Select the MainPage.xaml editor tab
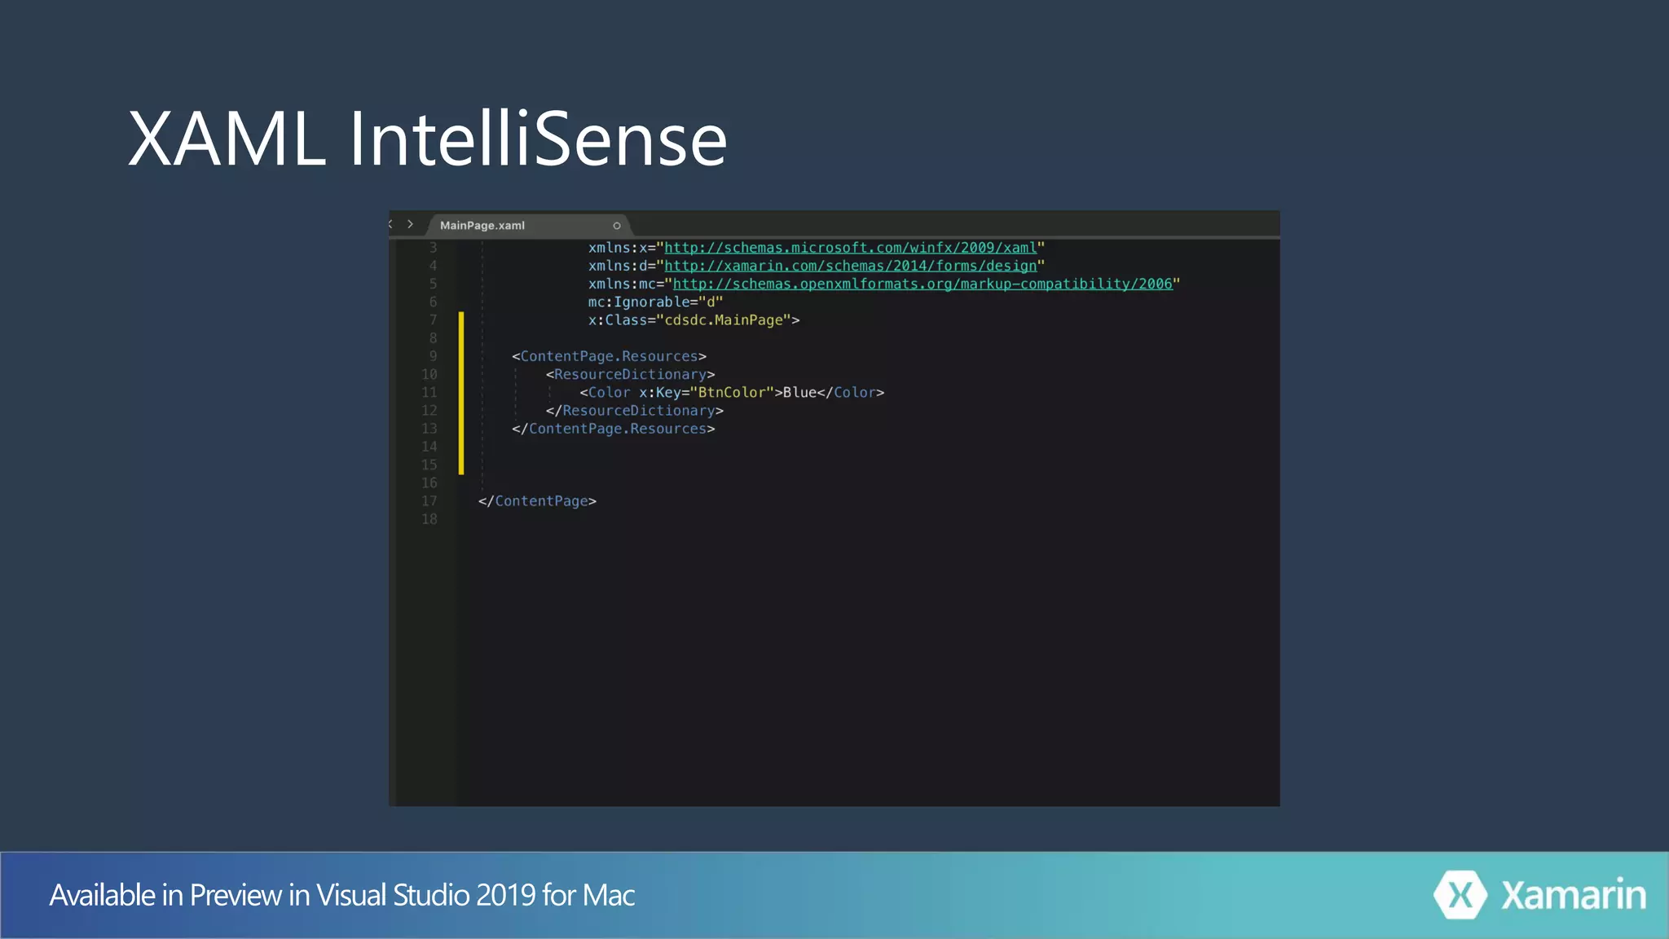Viewport: 1669px width, 939px height. [x=528, y=226]
